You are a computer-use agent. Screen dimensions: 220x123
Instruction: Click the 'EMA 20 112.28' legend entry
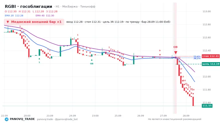14,16
